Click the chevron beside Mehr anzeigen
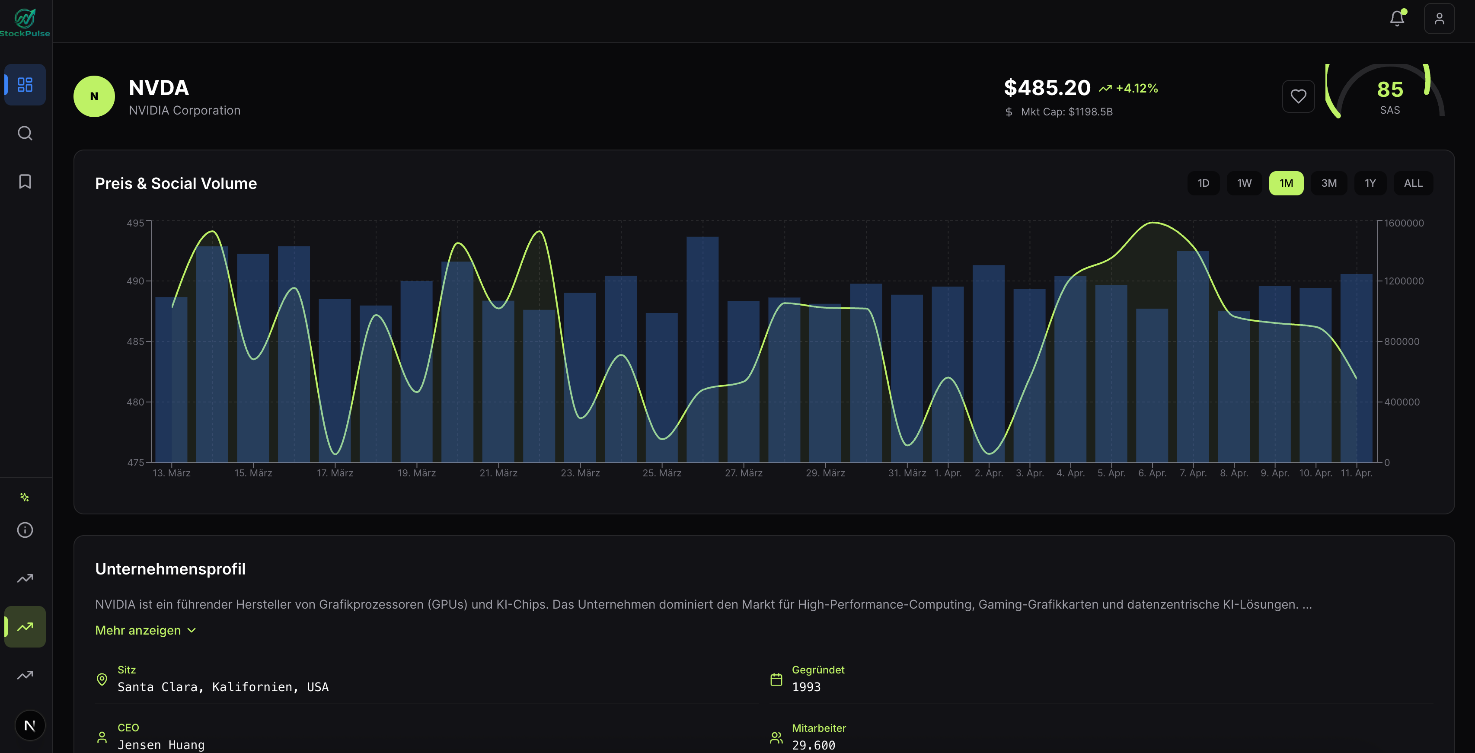 tap(191, 631)
